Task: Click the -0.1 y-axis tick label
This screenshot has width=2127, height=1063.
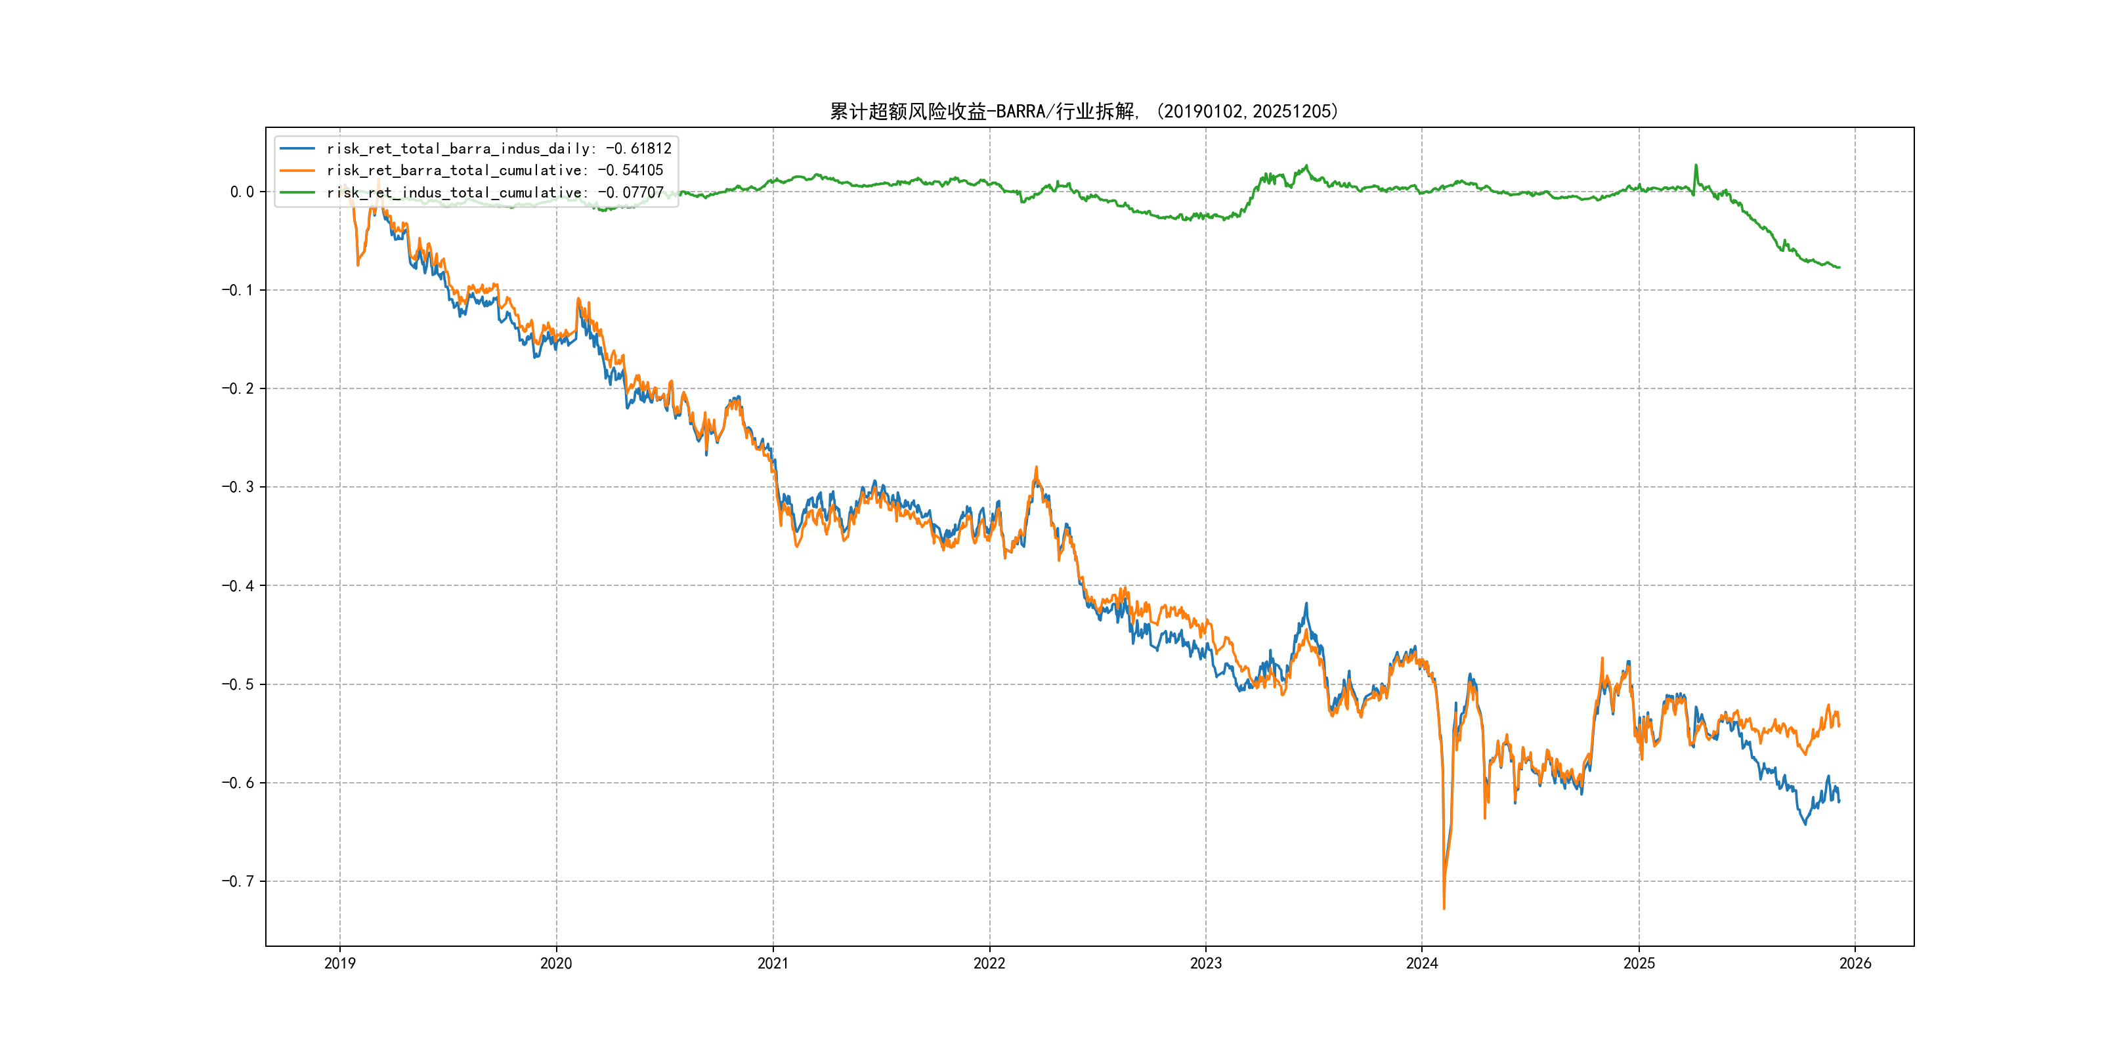Action: click(237, 291)
